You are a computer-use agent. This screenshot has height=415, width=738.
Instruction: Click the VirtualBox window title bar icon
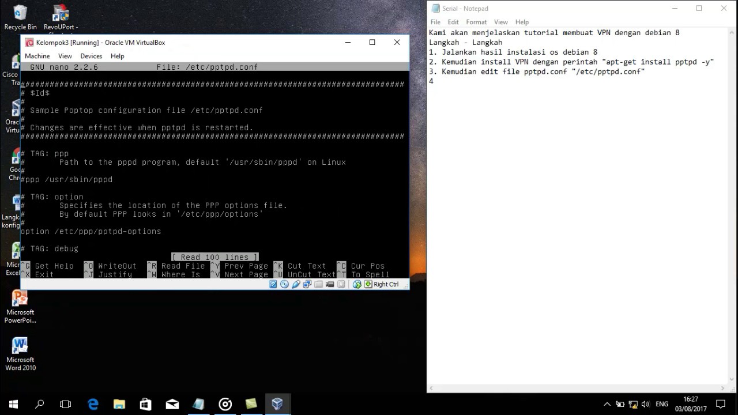29,42
